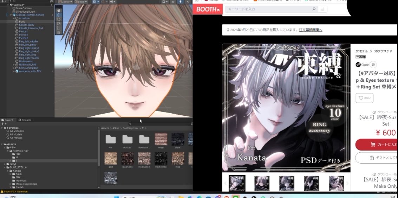
Task: Click the Feathlap Hair breadcrumb
Action: point(131,128)
